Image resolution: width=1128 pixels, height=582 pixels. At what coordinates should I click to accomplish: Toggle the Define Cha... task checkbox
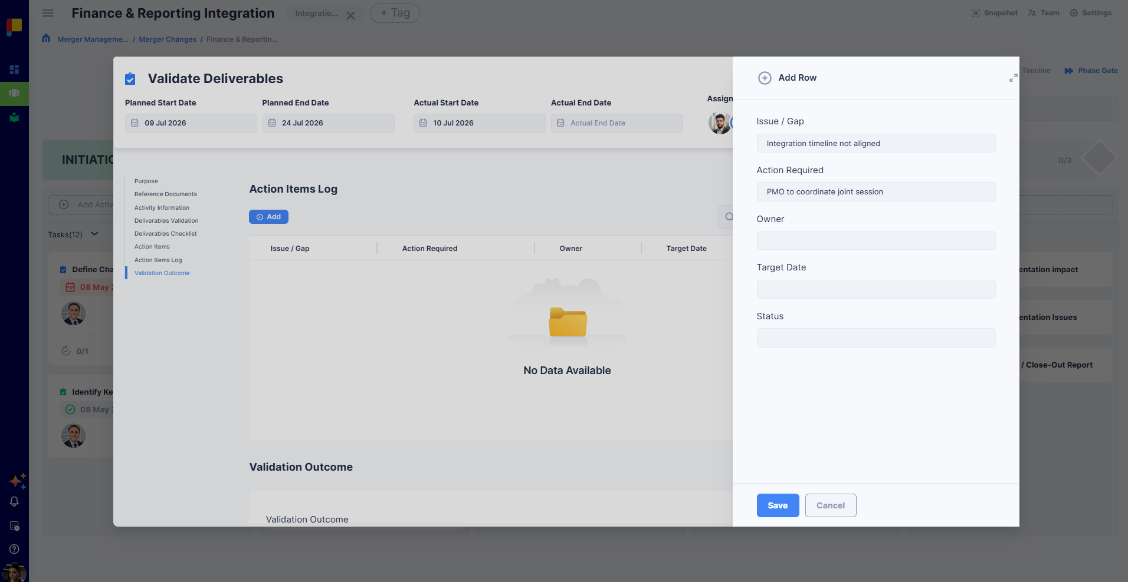click(x=63, y=270)
